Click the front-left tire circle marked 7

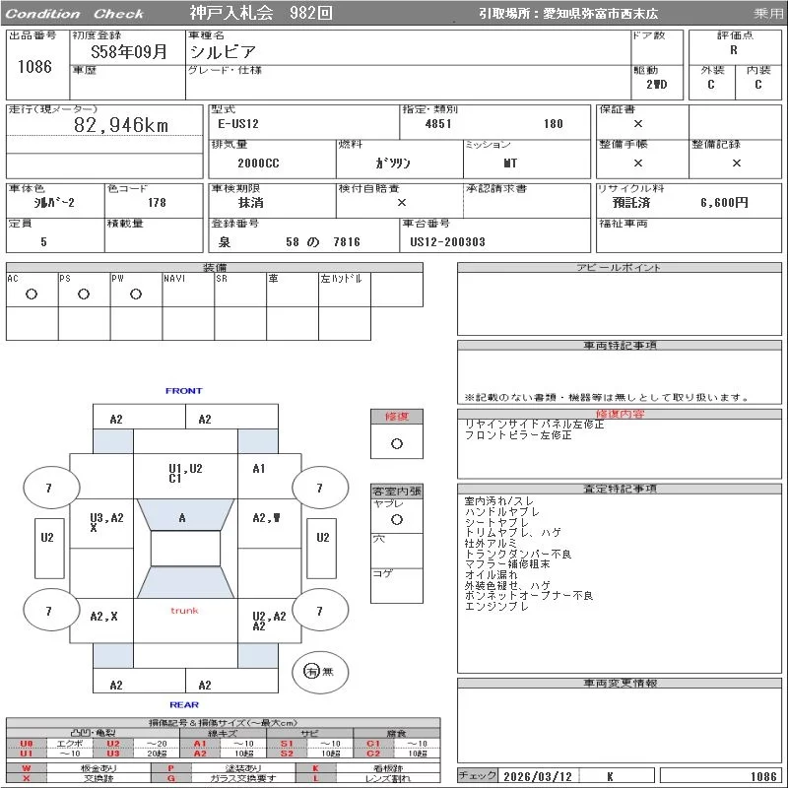click(x=47, y=488)
